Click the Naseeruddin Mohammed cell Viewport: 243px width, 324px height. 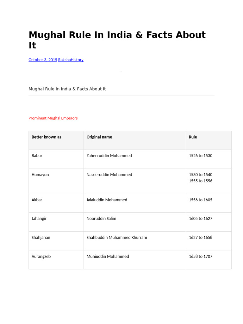pos(135,181)
